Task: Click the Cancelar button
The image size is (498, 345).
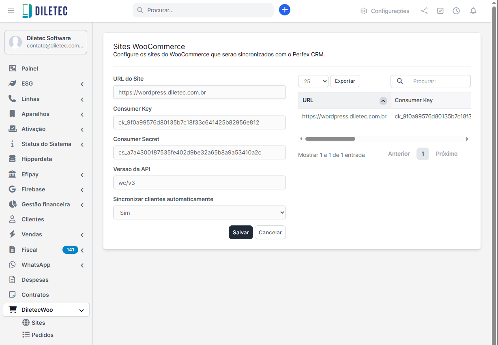Action: click(270, 232)
